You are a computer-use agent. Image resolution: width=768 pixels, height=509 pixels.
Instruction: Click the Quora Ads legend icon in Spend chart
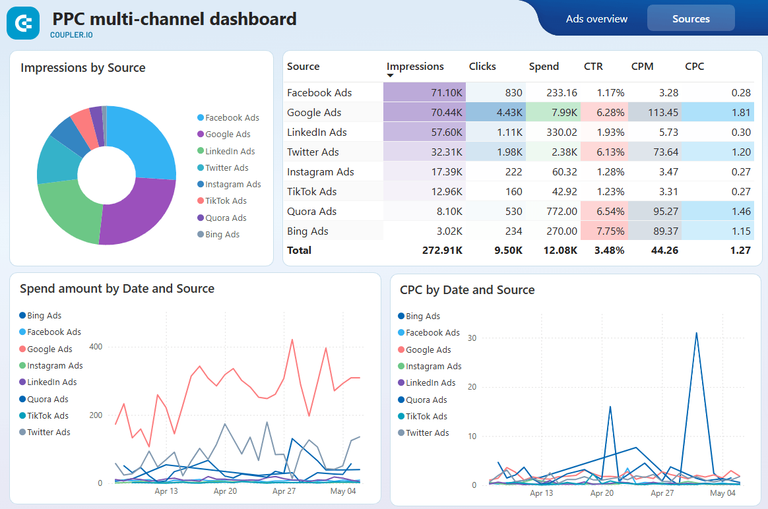[x=24, y=399]
